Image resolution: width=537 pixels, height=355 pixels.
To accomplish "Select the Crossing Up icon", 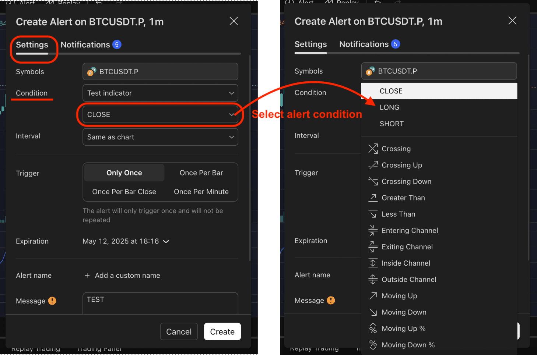I will pos(373,165).
